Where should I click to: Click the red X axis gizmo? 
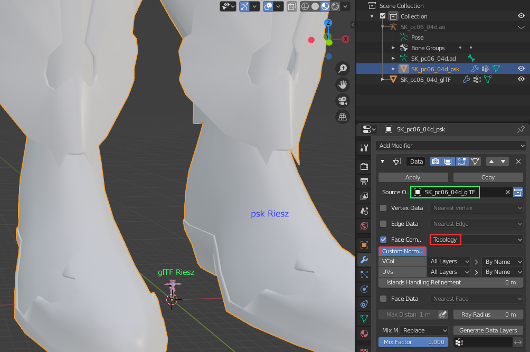click(345, 39)
